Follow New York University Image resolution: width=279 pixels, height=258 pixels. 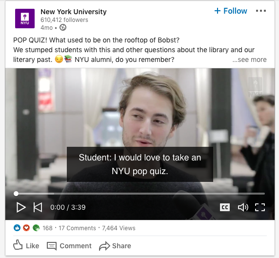[231, 11]
